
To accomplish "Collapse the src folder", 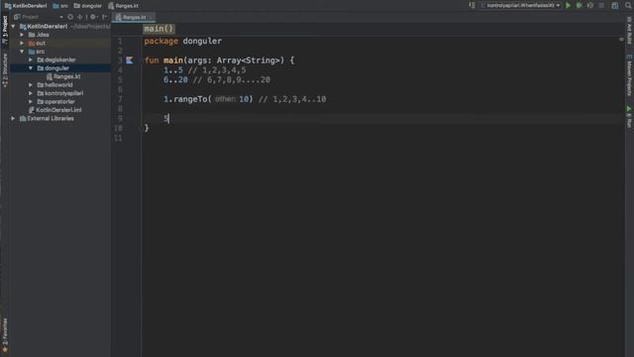I will [22, 52].
